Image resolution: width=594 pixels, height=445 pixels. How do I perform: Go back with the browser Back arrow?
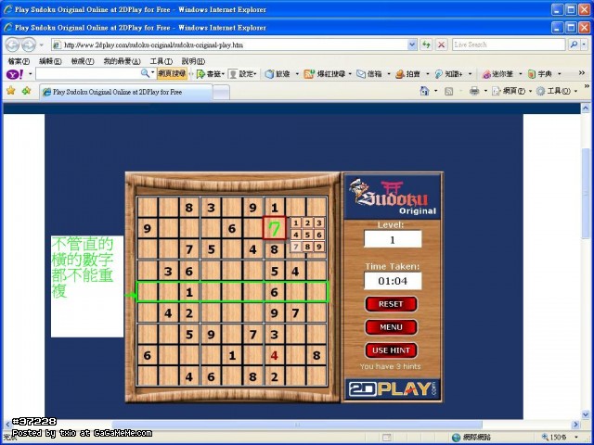pyautogui.click(x=12, y=45)
